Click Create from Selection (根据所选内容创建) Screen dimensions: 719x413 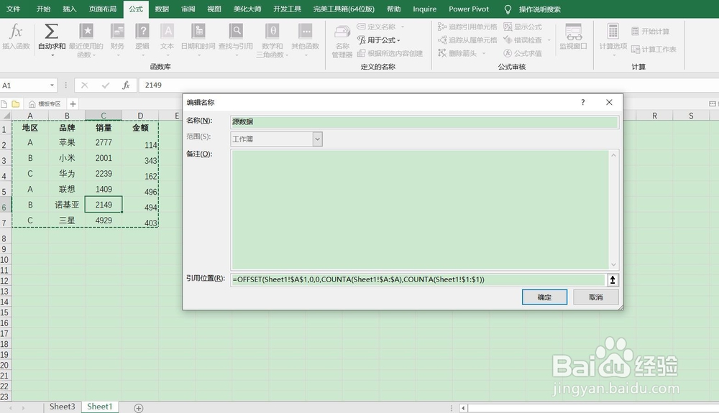[x=390, y=54]
